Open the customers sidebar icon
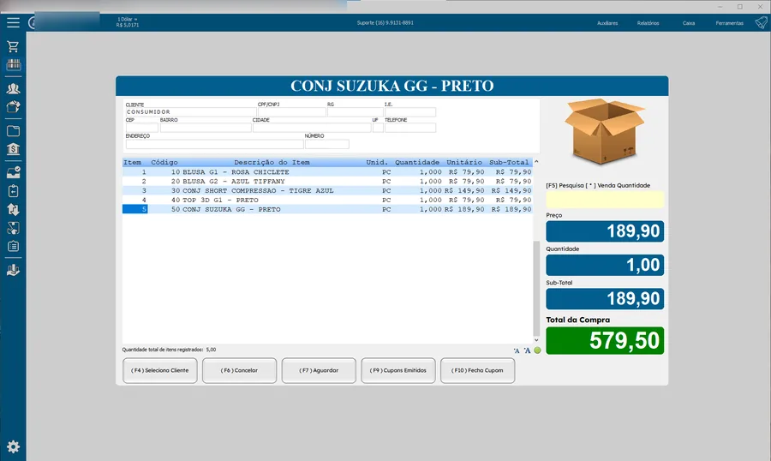This screenshot has height=461, width=771. click(13, 88)
